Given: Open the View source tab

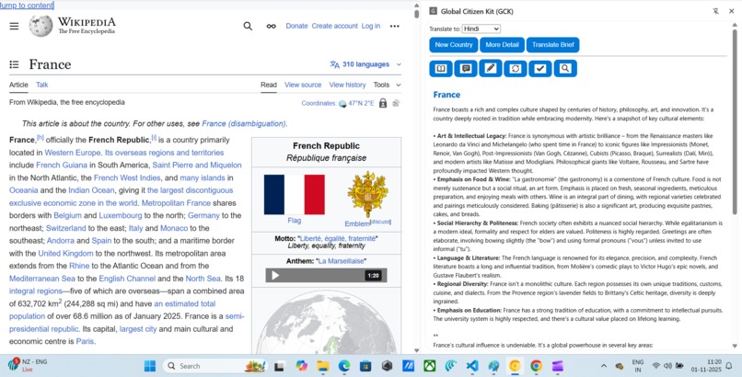Looking at the screenshot, I should [x=303, y=85].
